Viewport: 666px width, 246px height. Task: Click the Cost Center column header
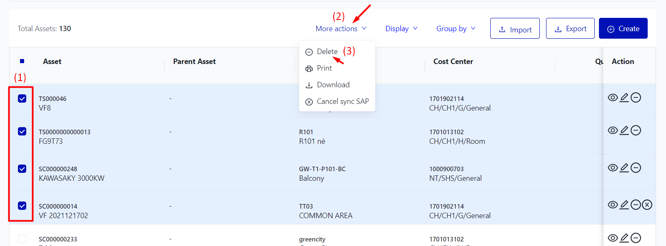(x=453, y=61)
